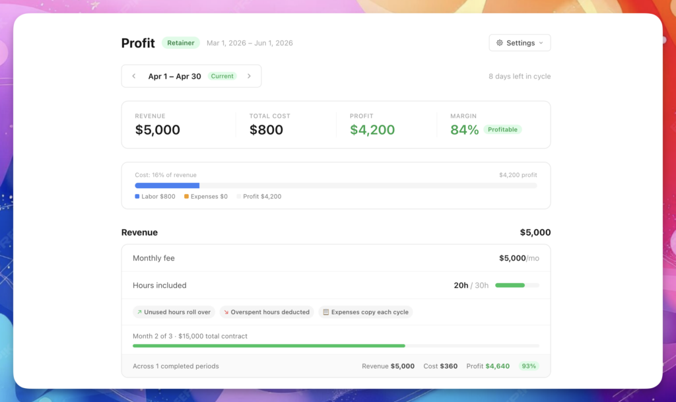
Task: Click the Month 2 of 3 contract progress bar
Action: [x=335, y=345]
